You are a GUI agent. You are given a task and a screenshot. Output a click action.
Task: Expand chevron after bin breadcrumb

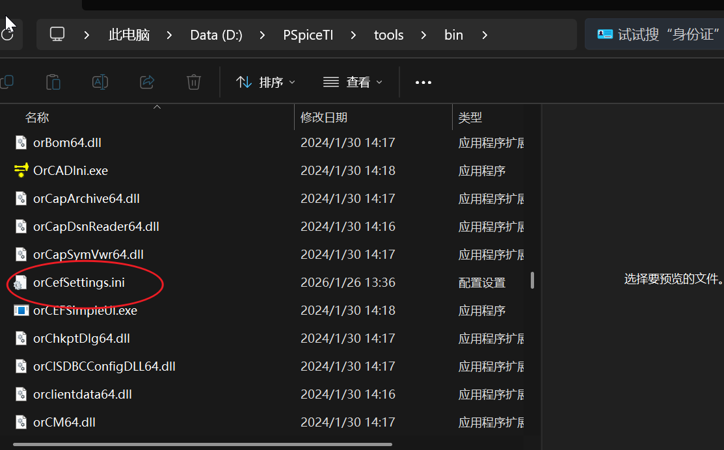coord(485,35)
